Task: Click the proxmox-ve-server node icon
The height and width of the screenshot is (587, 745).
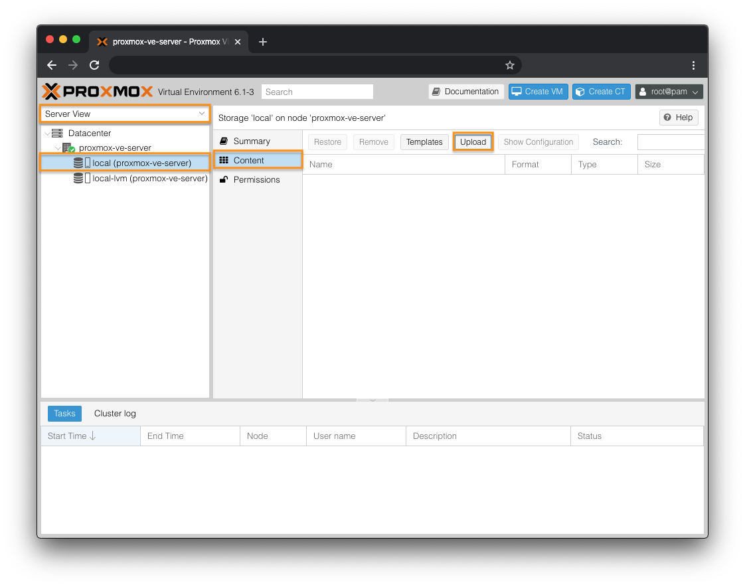Action: (69, 148)
